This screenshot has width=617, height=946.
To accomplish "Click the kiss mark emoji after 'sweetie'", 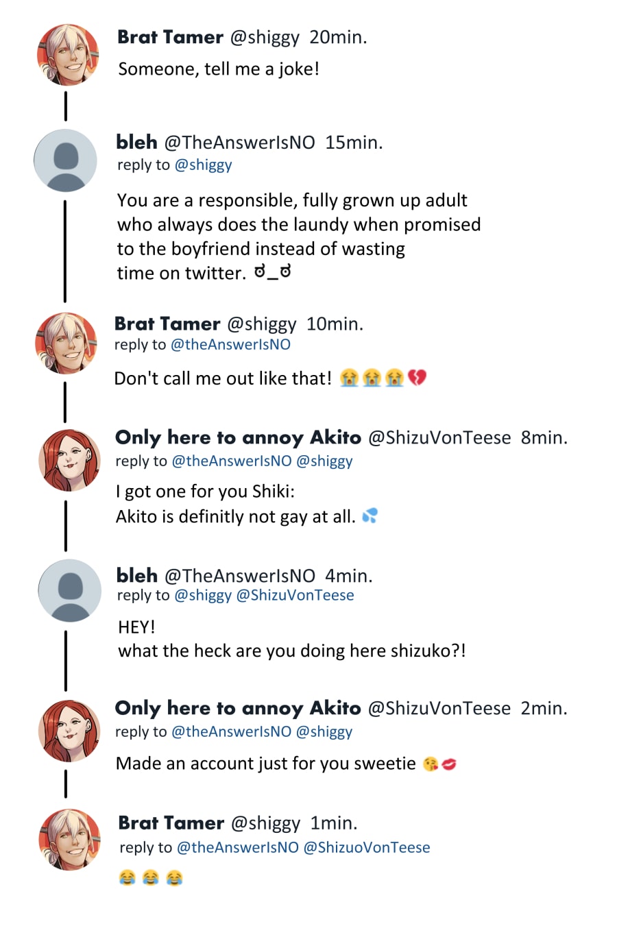I will click(x=449, y=764).
